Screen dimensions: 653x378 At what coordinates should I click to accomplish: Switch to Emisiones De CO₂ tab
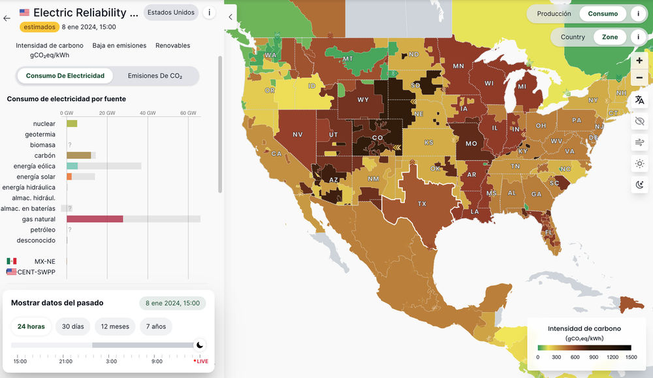pyautogui.click(x=155, y=76)
